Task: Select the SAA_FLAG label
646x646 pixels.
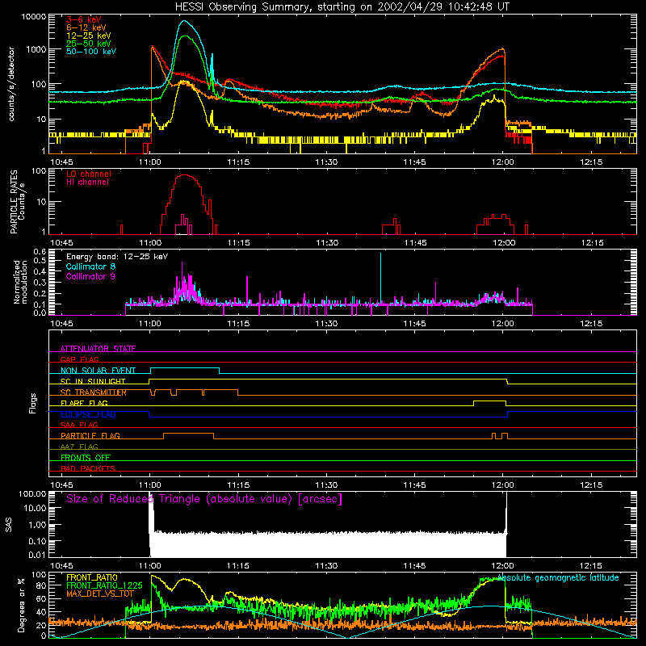Action: [79, 425]
